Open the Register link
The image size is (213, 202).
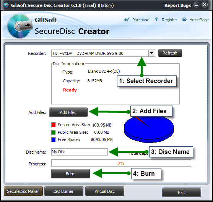point(169,20)
